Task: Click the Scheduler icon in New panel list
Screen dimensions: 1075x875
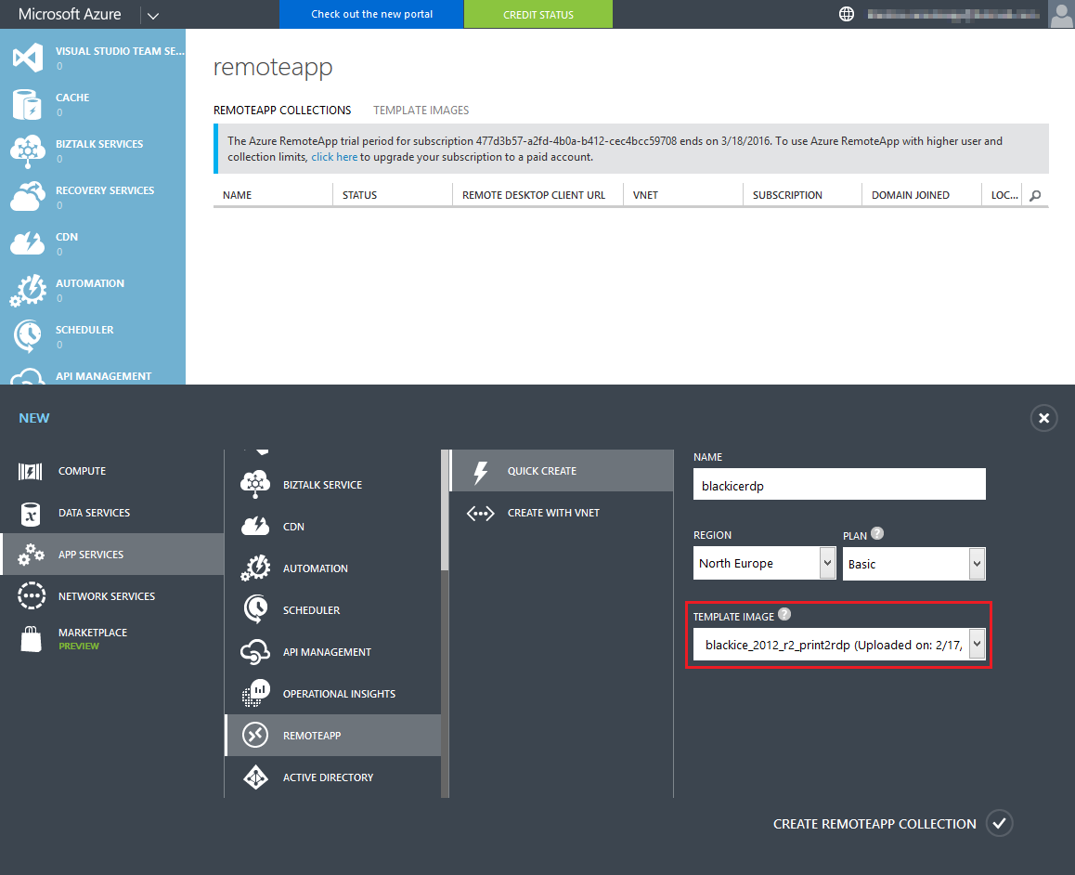Action: [x=255, y=609]
